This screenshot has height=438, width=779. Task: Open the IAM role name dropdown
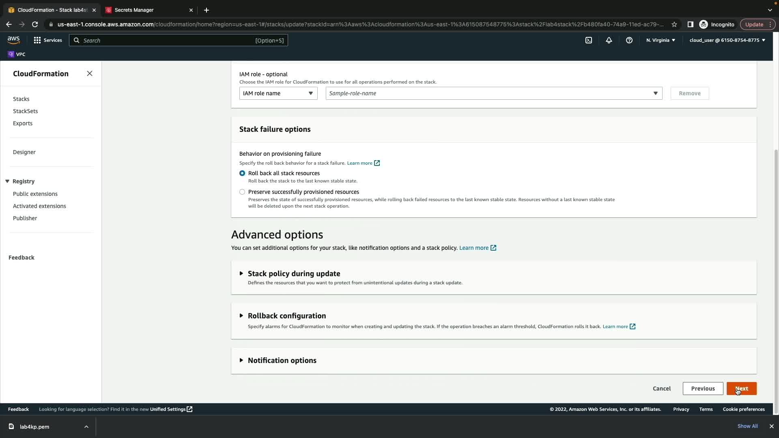coord(278,93)
